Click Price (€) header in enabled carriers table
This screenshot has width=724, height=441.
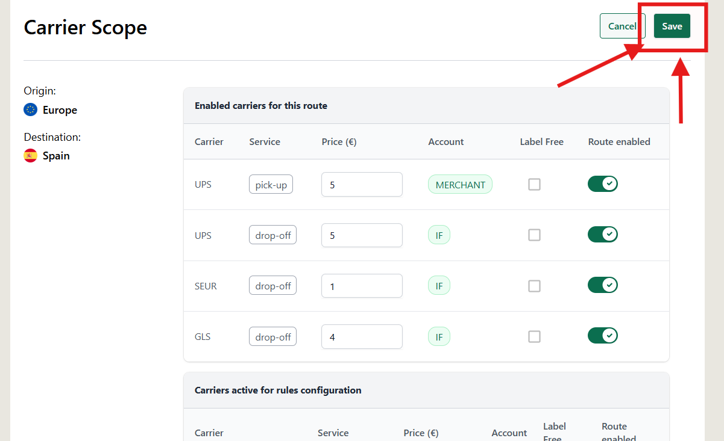[339, 141]
